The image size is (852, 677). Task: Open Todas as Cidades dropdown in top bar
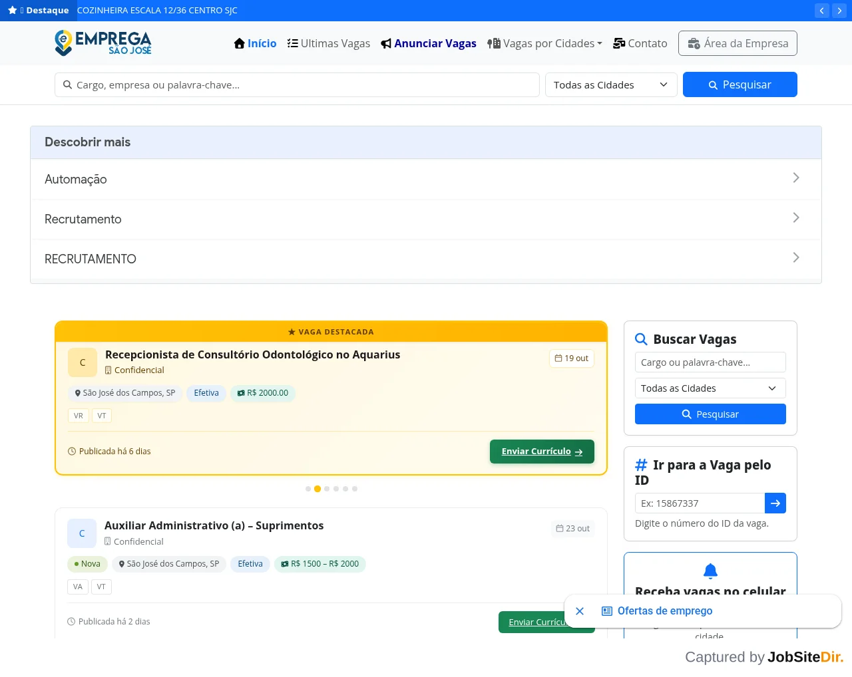pyautogui.click(x=611, y=85)
